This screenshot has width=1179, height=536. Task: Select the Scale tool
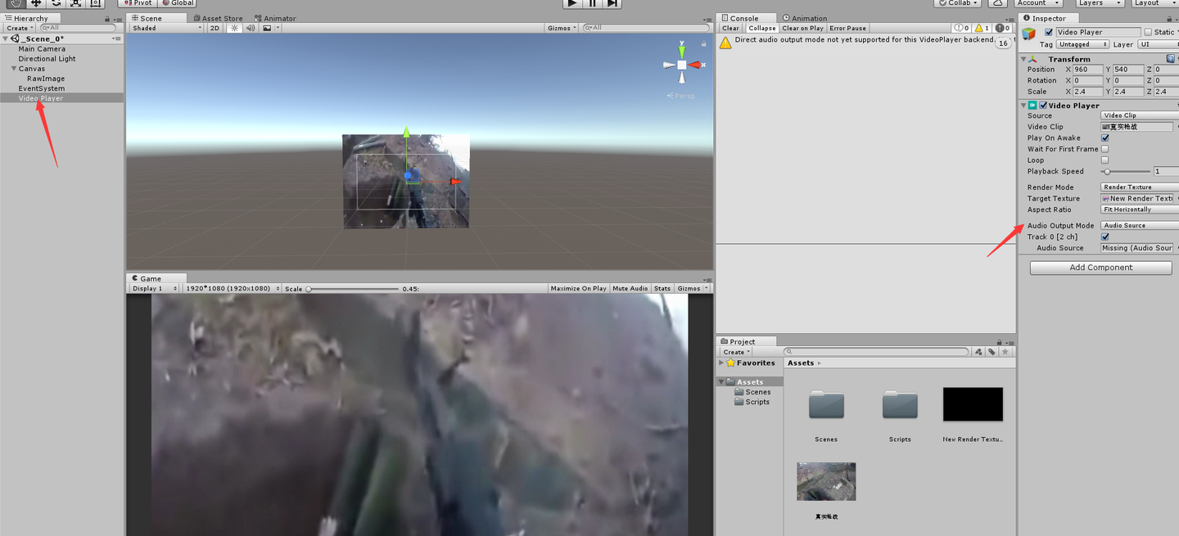coord(75,4)
